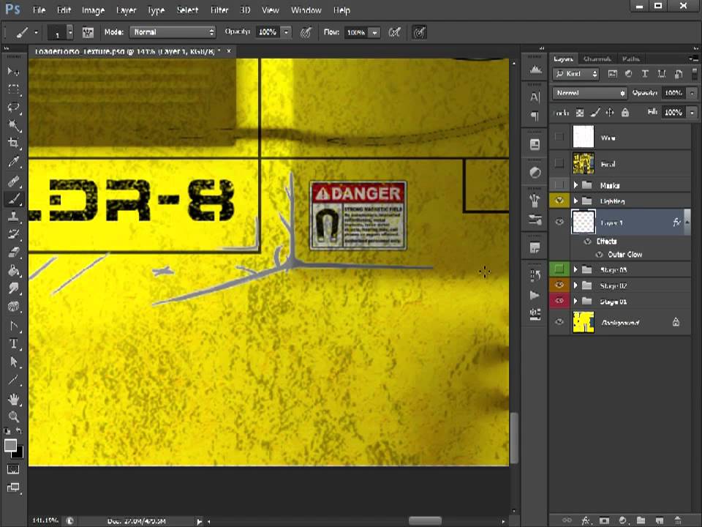This screenshot has width=702, height=527.
Task: Expand the Stage 02 group
Action: 575,285
